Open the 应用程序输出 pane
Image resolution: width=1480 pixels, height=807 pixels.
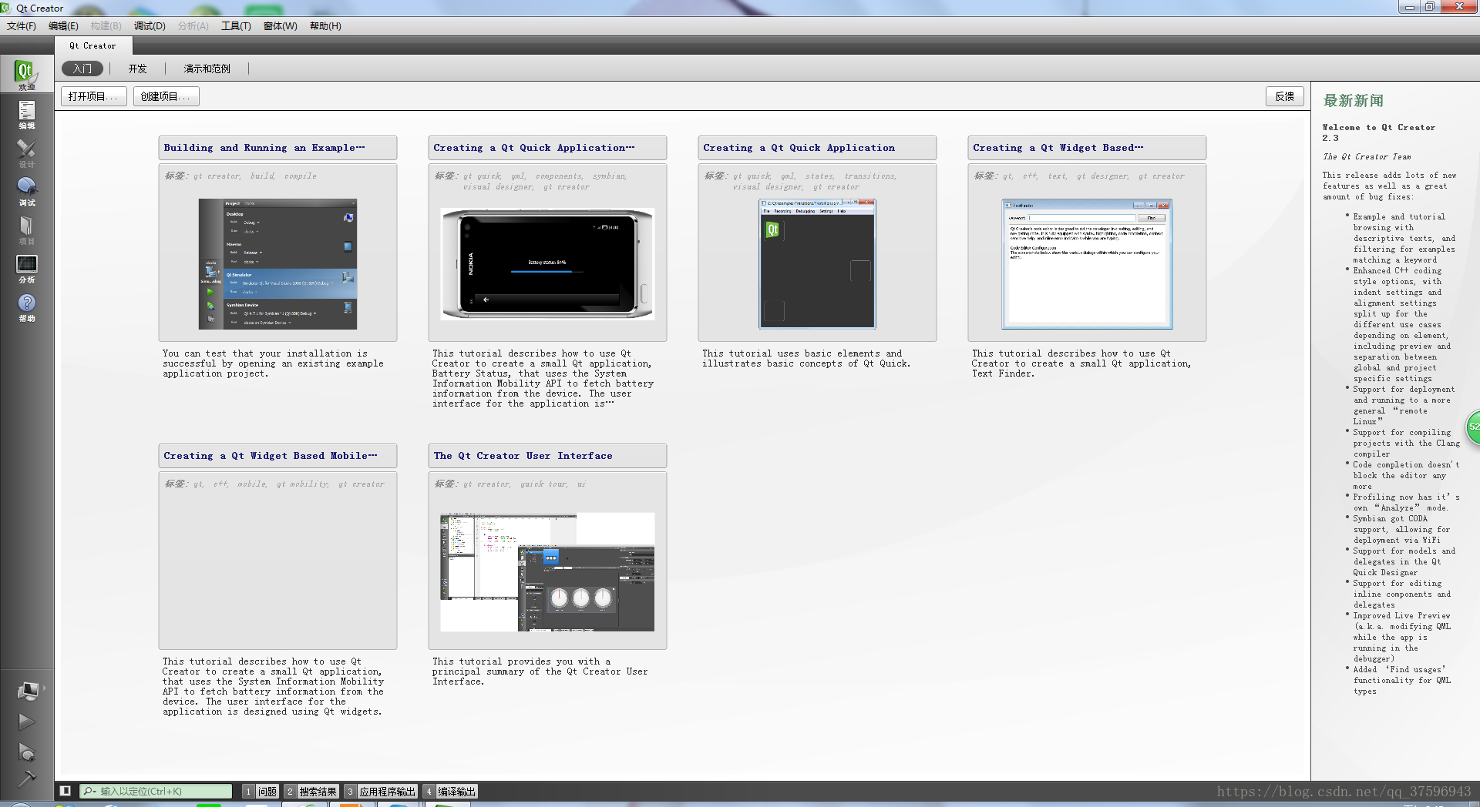pyautogui.click(x=381, y=791)
